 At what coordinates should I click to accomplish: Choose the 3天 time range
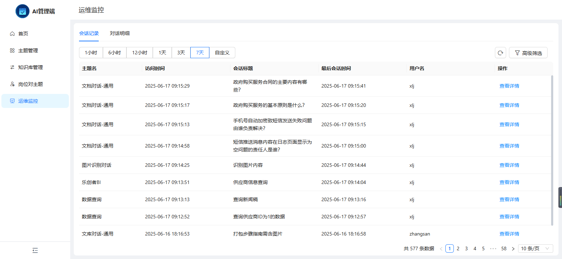tap(181, 53)
